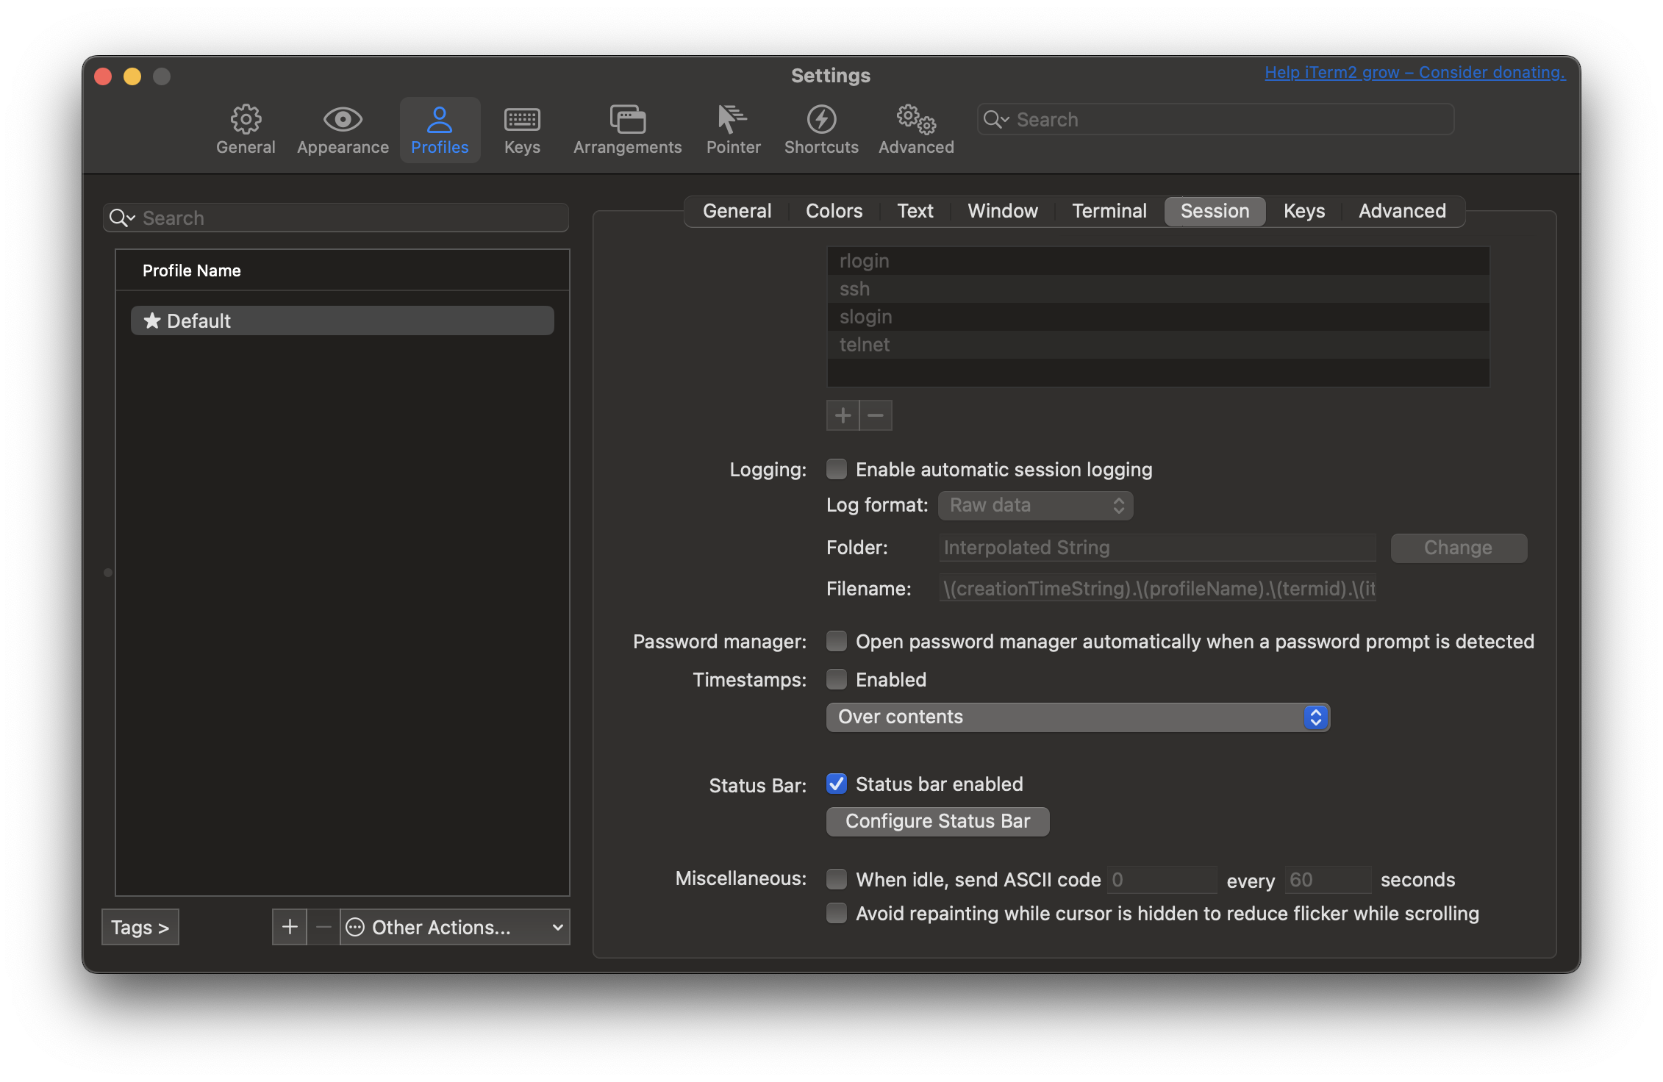Image resolution: width=1663 pixels, height=1082 pixels.
Task: Add a new profile with plus button
Action: coord(290,927)
